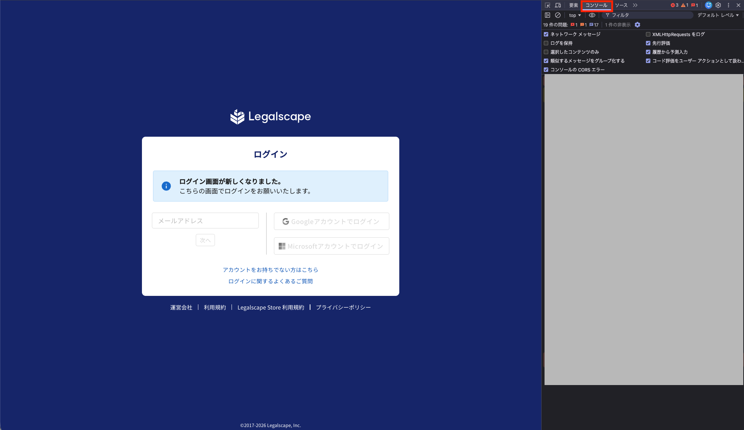Open the プライバシーポリシー footer link
The image size is (744, 430).
(x=344, y=307)
